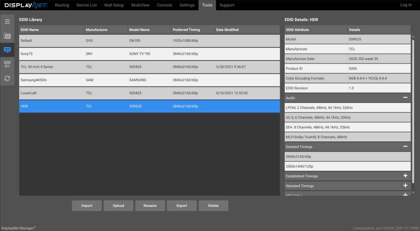Click the refresh/sync arrows sidebar icon
Image resolution: width=420 pixels, height=231 pixels.
pyautogui.click(x=7, y=78)
